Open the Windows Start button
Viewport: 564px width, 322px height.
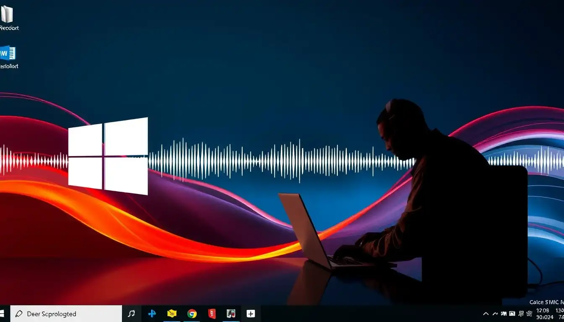pos(2,313)
